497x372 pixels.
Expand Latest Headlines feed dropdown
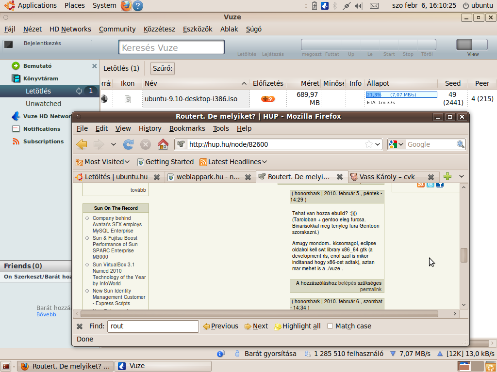(x=233, y=162)
